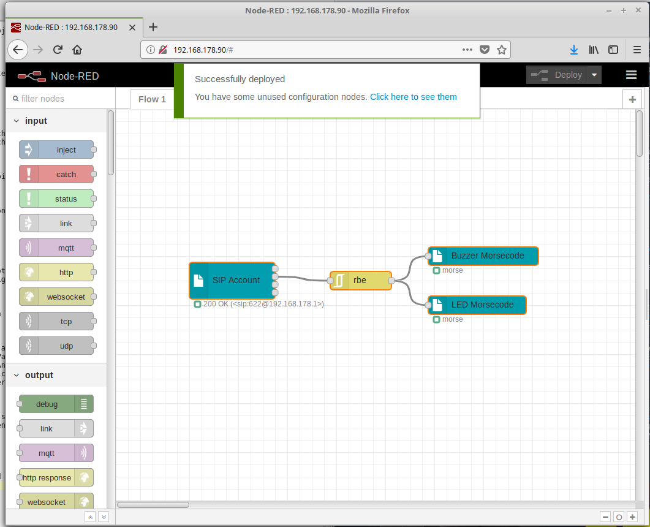Bookmark this page with star icon
The width and height of the screenshot is (650, 527).
tap(501, 50)
